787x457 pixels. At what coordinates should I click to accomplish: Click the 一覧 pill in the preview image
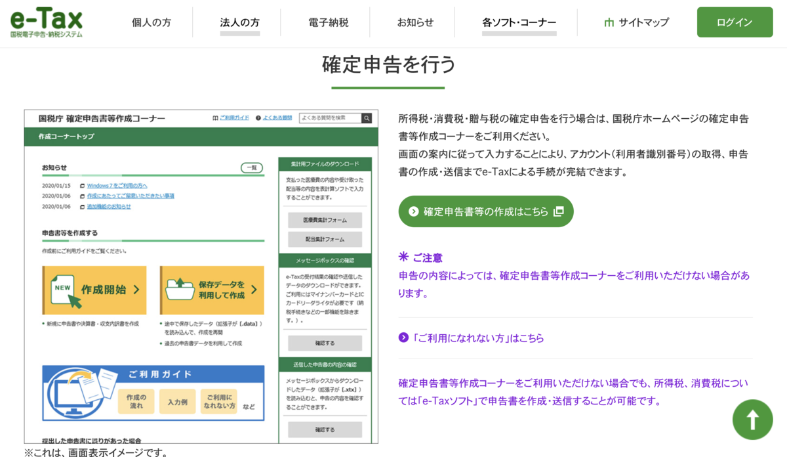tap(252, 167)
